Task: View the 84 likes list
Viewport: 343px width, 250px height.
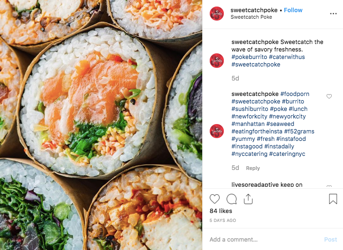Action: click(221, 211)
